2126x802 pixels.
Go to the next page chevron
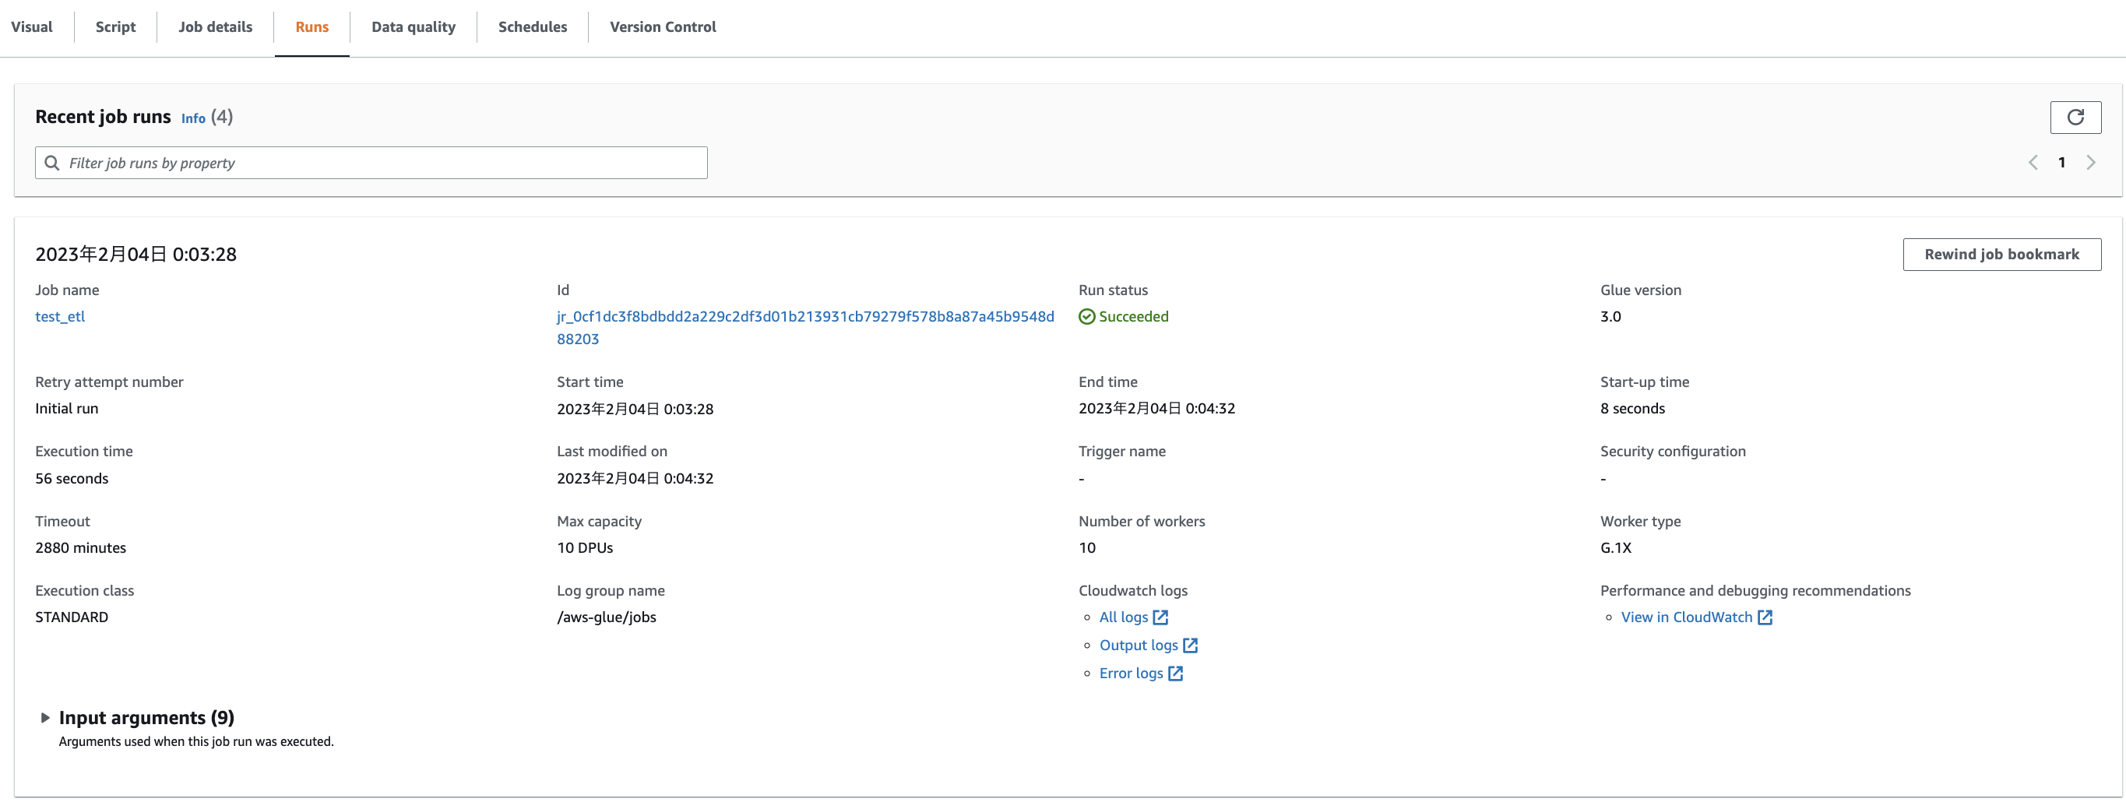(x=2090, y=163)
